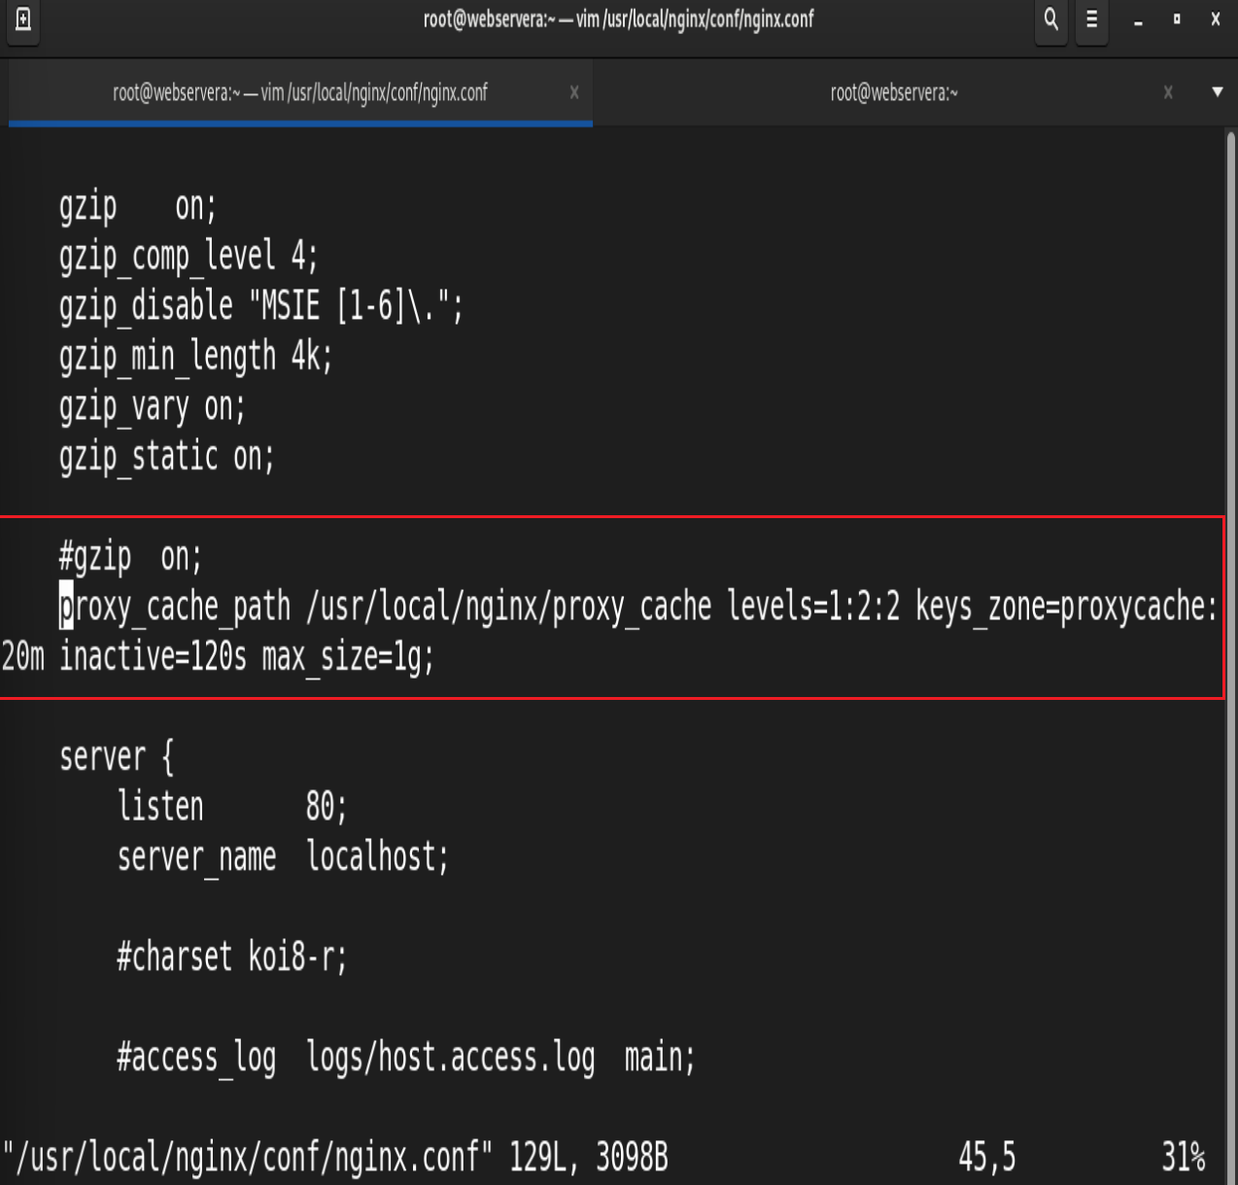The width and height of the screenshot is (1238, 1185).
Task: Close the second root@webservera:~ tab
Action: [1168, 92]
